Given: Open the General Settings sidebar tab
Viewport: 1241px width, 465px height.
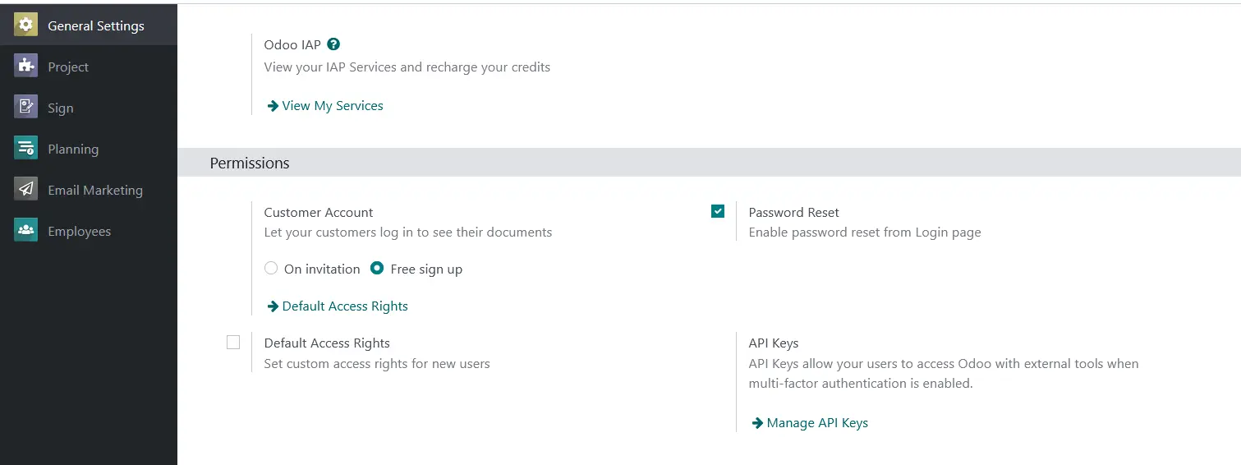Looking at the screenshot, I should pos(89,25).
